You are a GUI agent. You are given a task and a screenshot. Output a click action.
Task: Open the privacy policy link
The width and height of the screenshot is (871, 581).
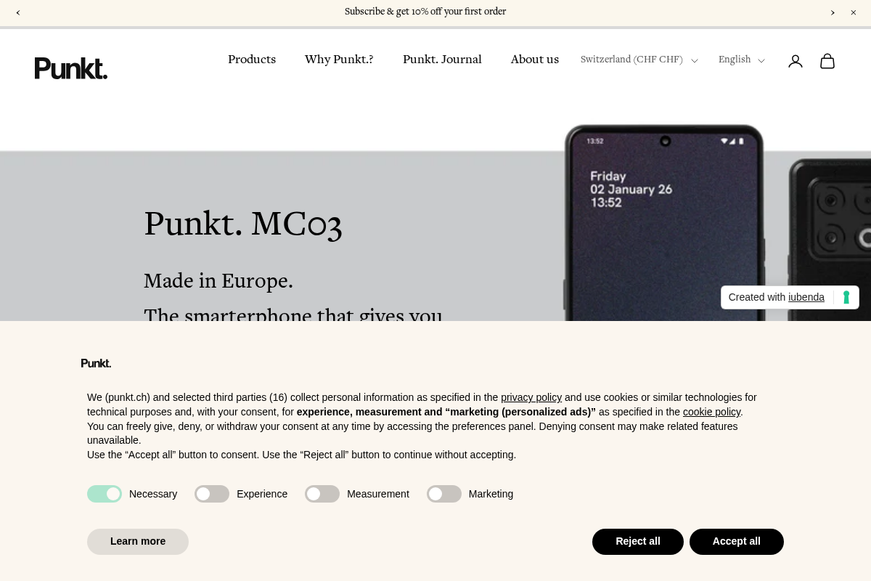point(531,397)
